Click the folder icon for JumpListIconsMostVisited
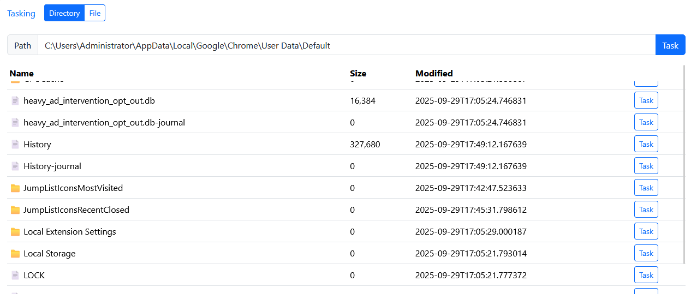Viewport: 691px width, 299px height. point(15,188)
